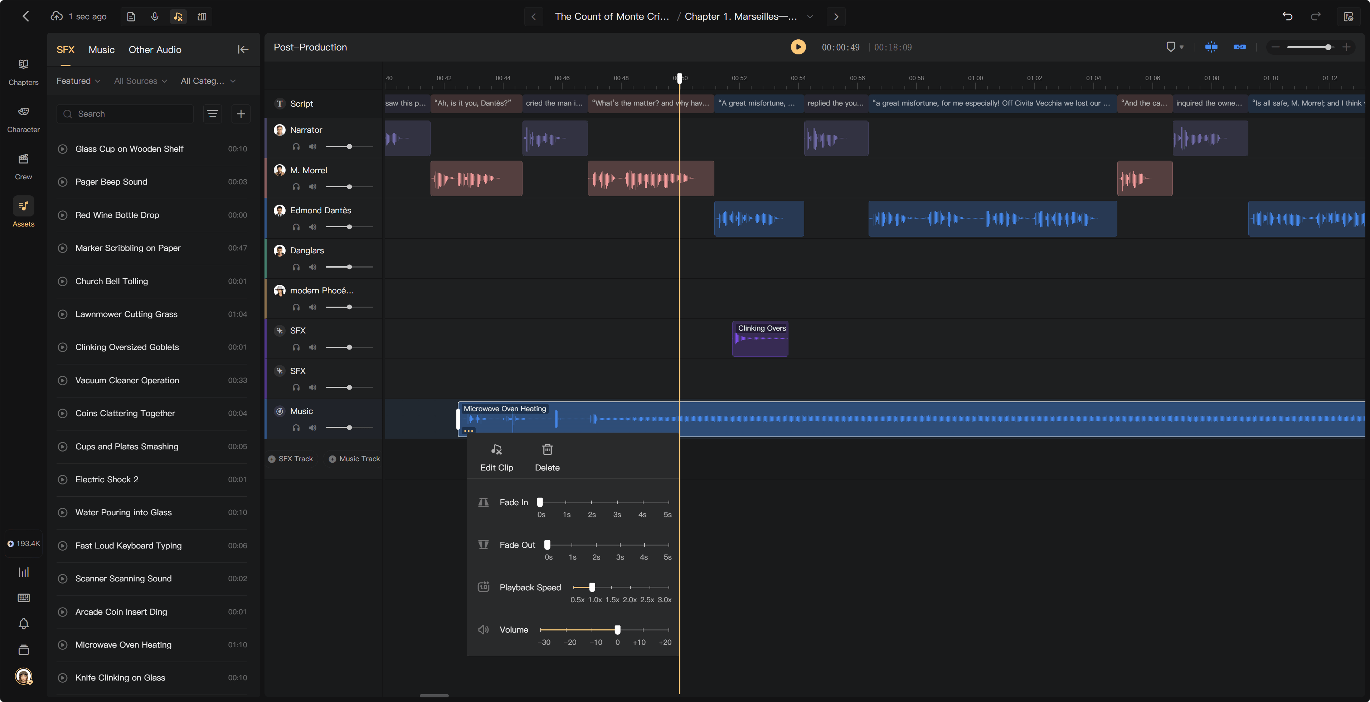This screenshot has width=1370, height=702.
Task: Open the marker shield dropdown
Action: coord(1174,47)
